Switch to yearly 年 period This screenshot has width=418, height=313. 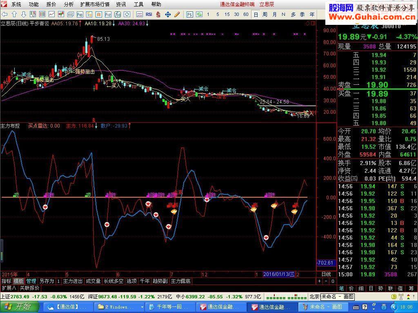click(x=312, y=15)
